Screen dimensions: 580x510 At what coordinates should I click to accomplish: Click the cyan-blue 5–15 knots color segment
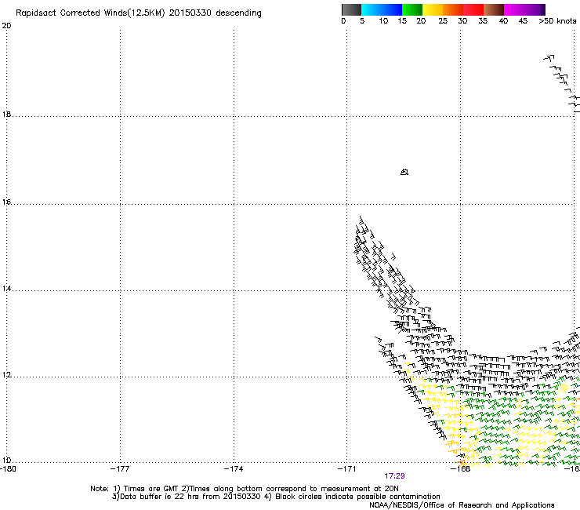[382, 9]
